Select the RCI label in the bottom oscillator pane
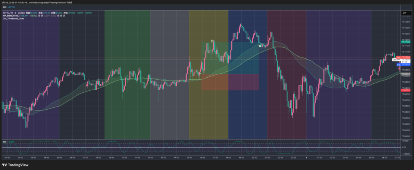Screen dimensions: 414x170 (4, 142)
